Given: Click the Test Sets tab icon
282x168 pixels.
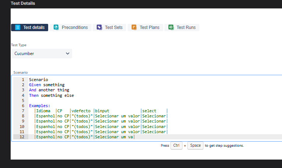Looking at the screenshot, I should click(x=99, y=28).
